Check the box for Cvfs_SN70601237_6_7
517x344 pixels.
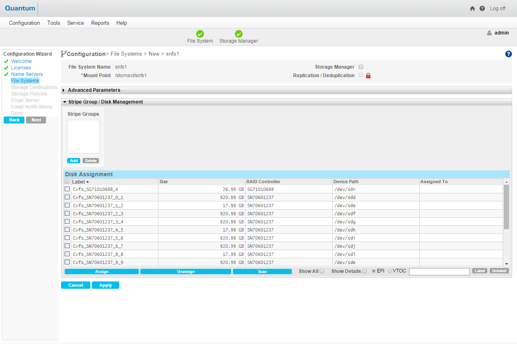[67, 246]
